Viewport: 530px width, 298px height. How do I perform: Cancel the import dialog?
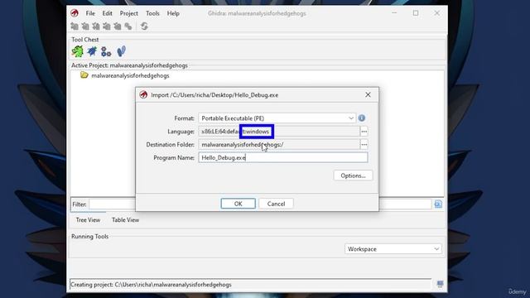tap(276, 204)
